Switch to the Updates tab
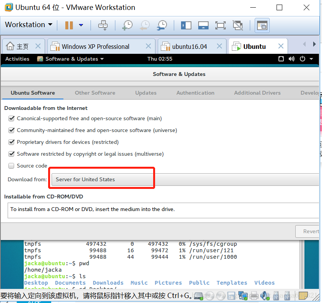This screenshot has height=303, width=322. 146,93
